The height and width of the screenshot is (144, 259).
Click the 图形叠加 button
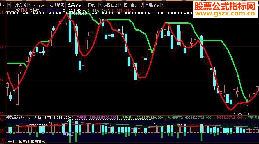click(x=130, y=5)
